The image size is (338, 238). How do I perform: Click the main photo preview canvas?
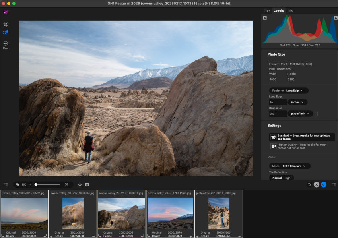(x=136, y=99)
